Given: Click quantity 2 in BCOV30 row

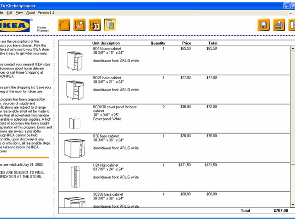Looking at the screenshot, I should [164, 107].
